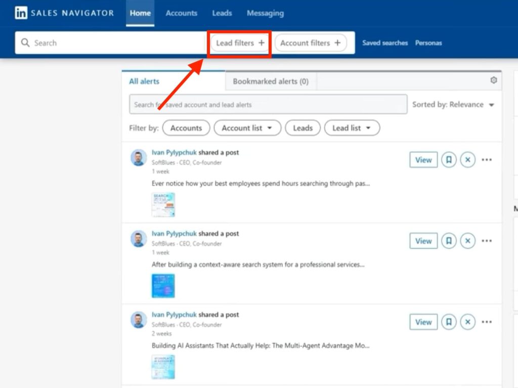Image resolution: width=518 pixels, height=388 pixels.
Task: Click the search magnifier icon
Action: pos(25,42)
